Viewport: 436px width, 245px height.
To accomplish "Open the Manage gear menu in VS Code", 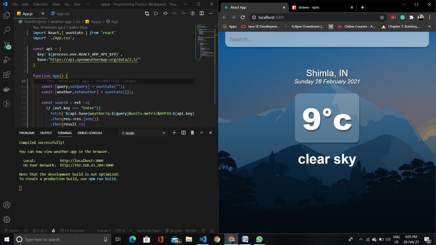I will tap(7, 220).
